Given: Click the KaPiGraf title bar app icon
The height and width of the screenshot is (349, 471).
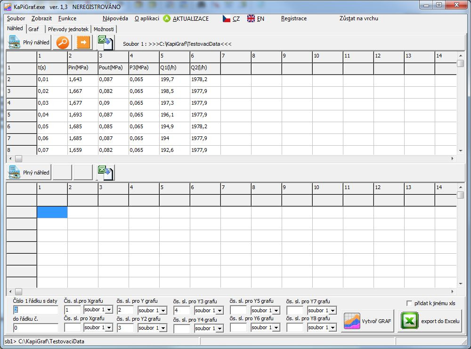Looking at the screenshot, I should 8,6.
